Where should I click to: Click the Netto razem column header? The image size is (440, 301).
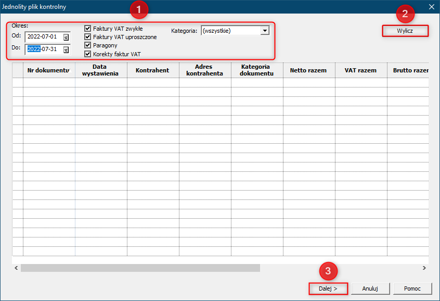(309, 70)
